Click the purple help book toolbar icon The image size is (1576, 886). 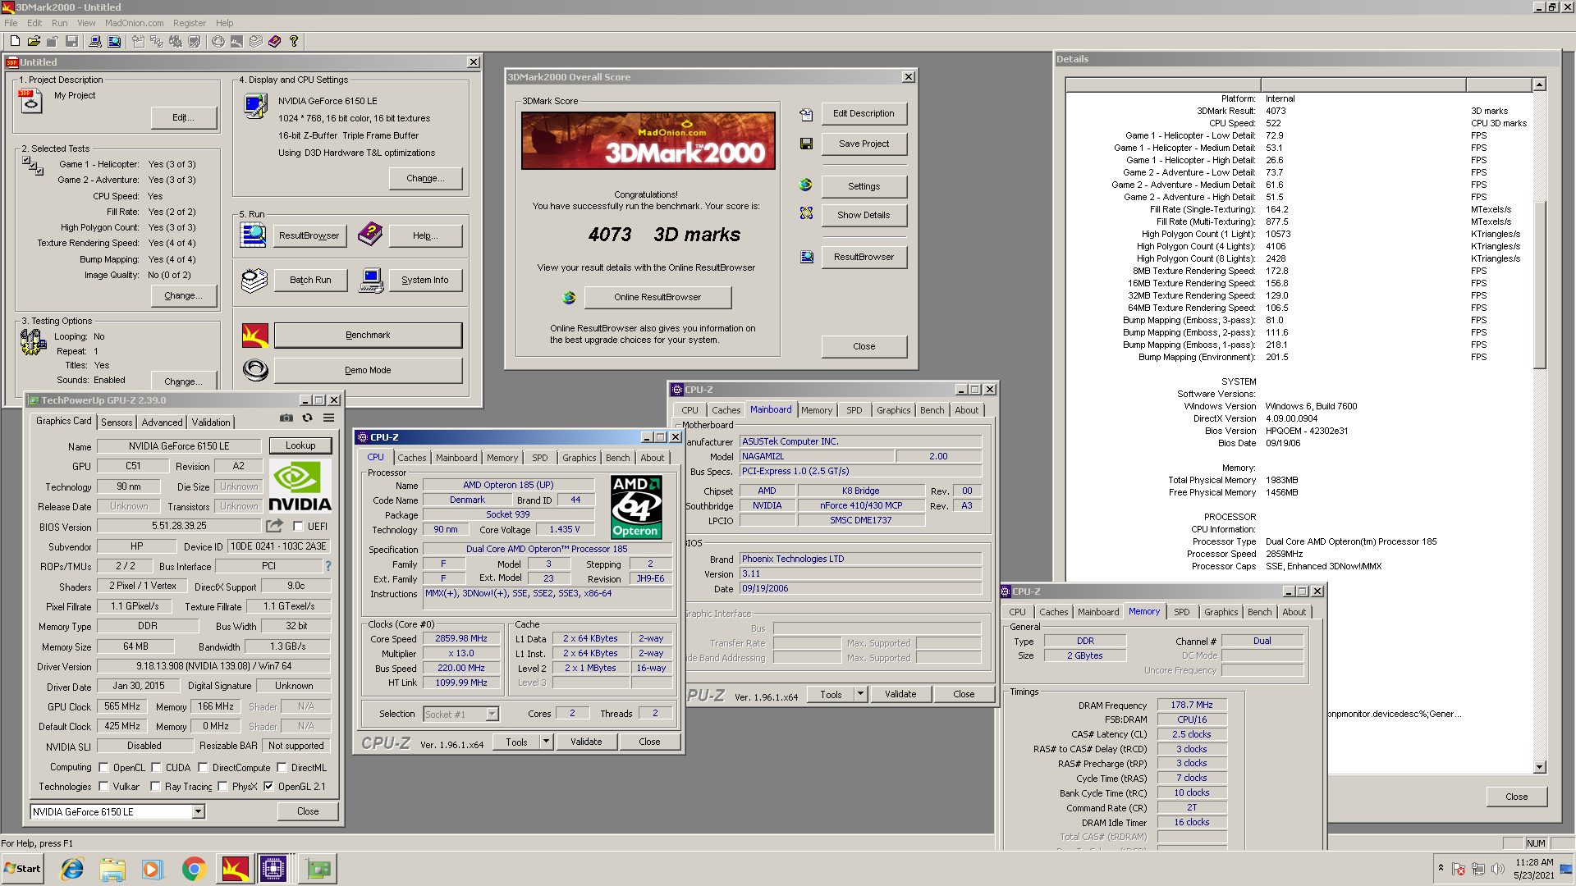pos(274,41)
